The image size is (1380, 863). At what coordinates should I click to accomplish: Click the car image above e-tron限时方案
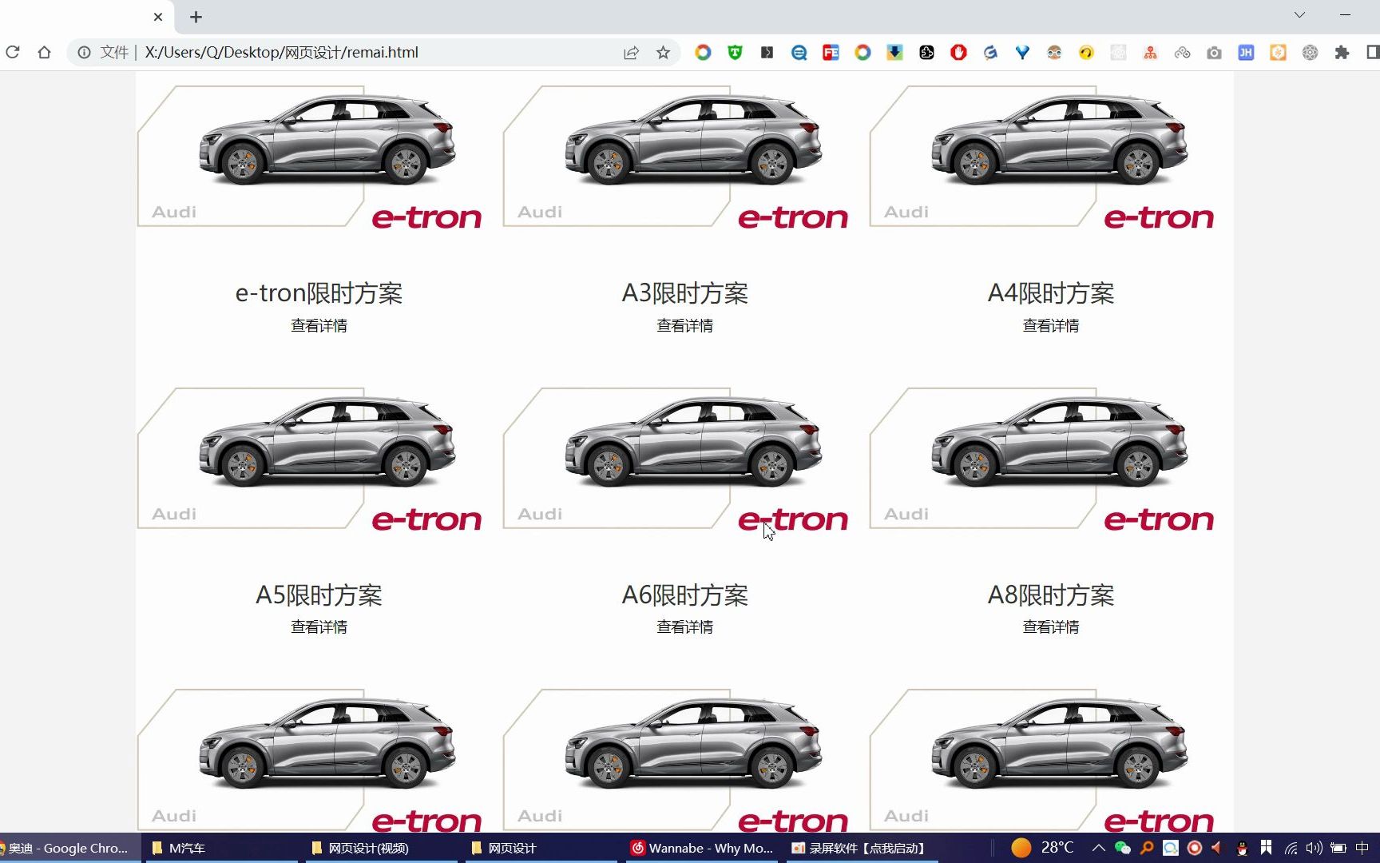310,157
